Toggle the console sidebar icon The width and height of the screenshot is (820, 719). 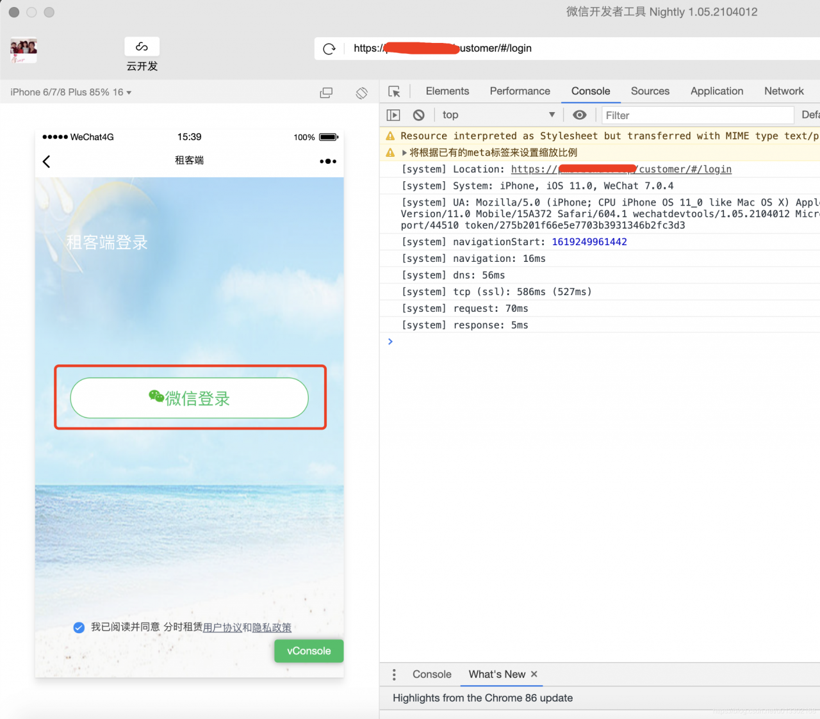point(393,115)
